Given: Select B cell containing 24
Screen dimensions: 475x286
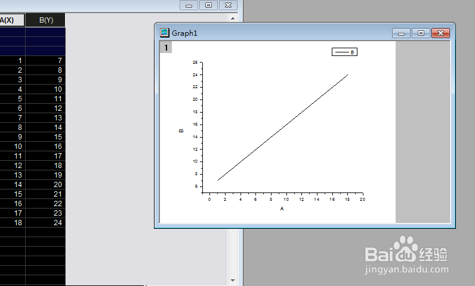Looking at the screenshot, I should point(45,222).
